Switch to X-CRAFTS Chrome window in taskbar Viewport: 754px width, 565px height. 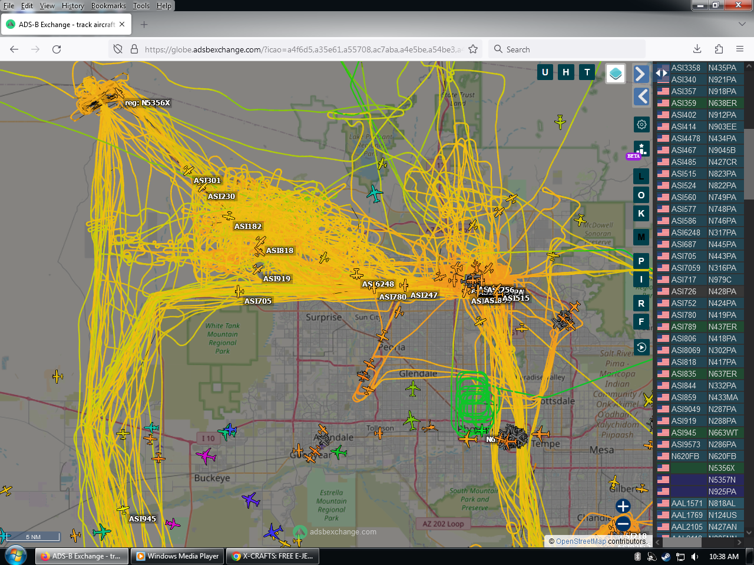click(x=274, y=556)
